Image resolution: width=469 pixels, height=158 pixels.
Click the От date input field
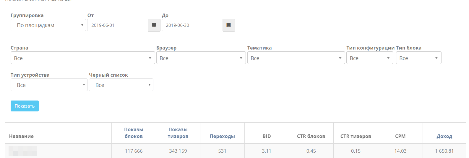click(118, 25)
